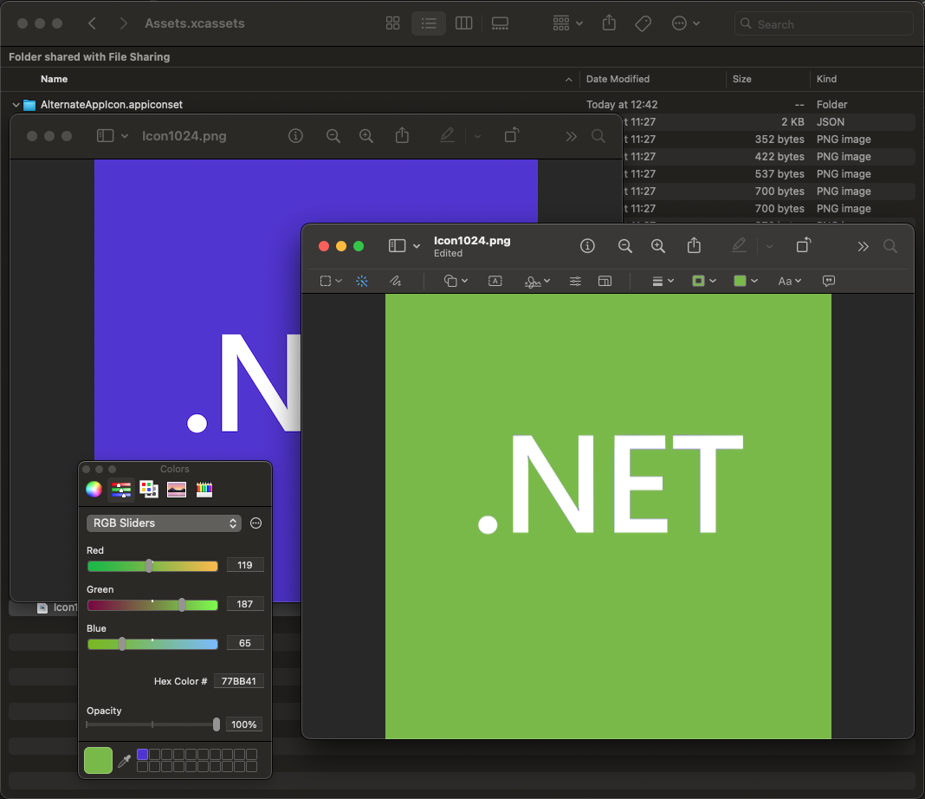Click the Hex Color input field
The height and width of the screenshot is (799, 925).
tap(239, 681)
